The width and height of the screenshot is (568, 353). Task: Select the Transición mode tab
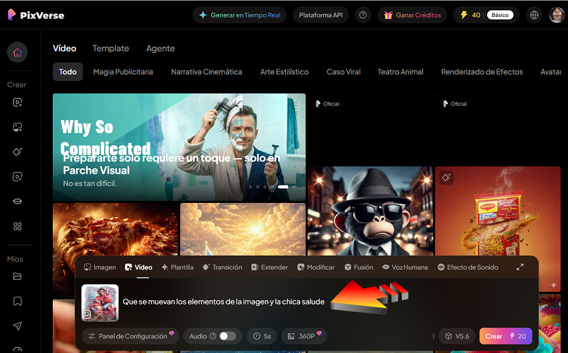point(222,267)
